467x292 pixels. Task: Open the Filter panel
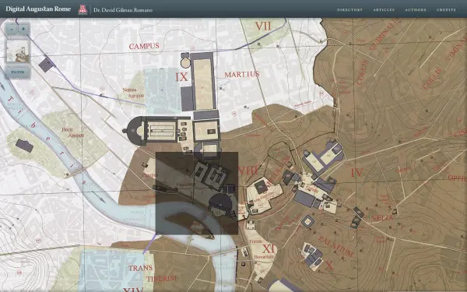(x=18, y=72)
